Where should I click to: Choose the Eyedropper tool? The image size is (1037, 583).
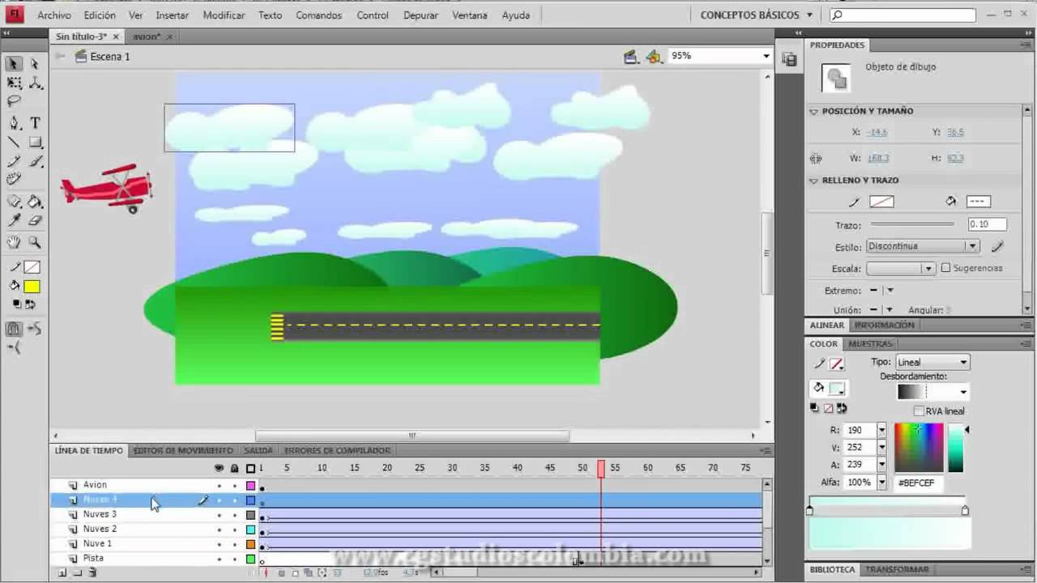point(14,220)
